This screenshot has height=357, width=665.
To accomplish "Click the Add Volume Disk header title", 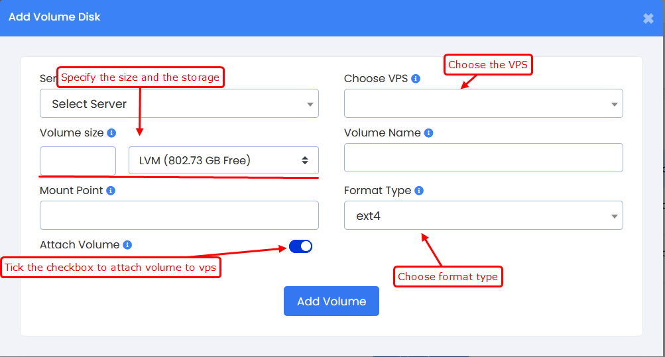I will (54, 17).
